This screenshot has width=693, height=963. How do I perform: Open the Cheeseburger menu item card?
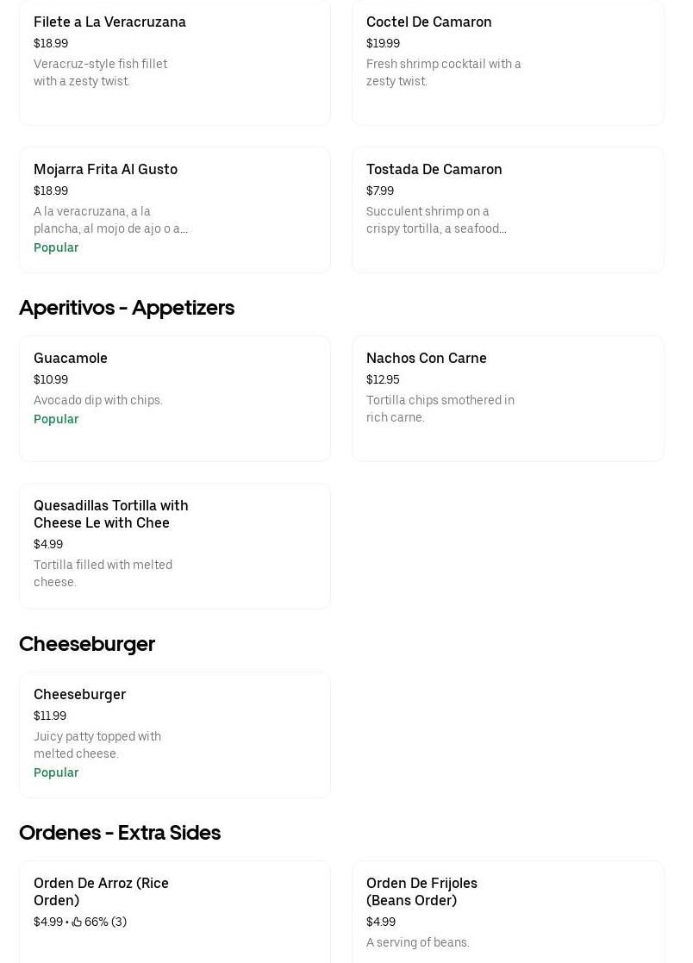[x=175, y=735]
